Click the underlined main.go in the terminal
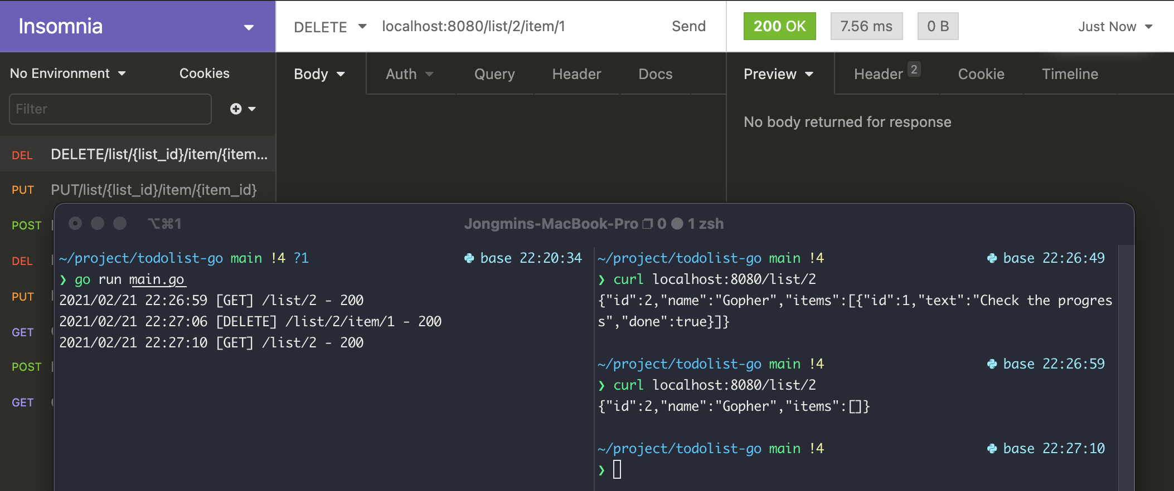 point(157,279)
